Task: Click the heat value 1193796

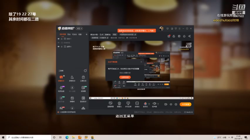Action: point(132,38)
